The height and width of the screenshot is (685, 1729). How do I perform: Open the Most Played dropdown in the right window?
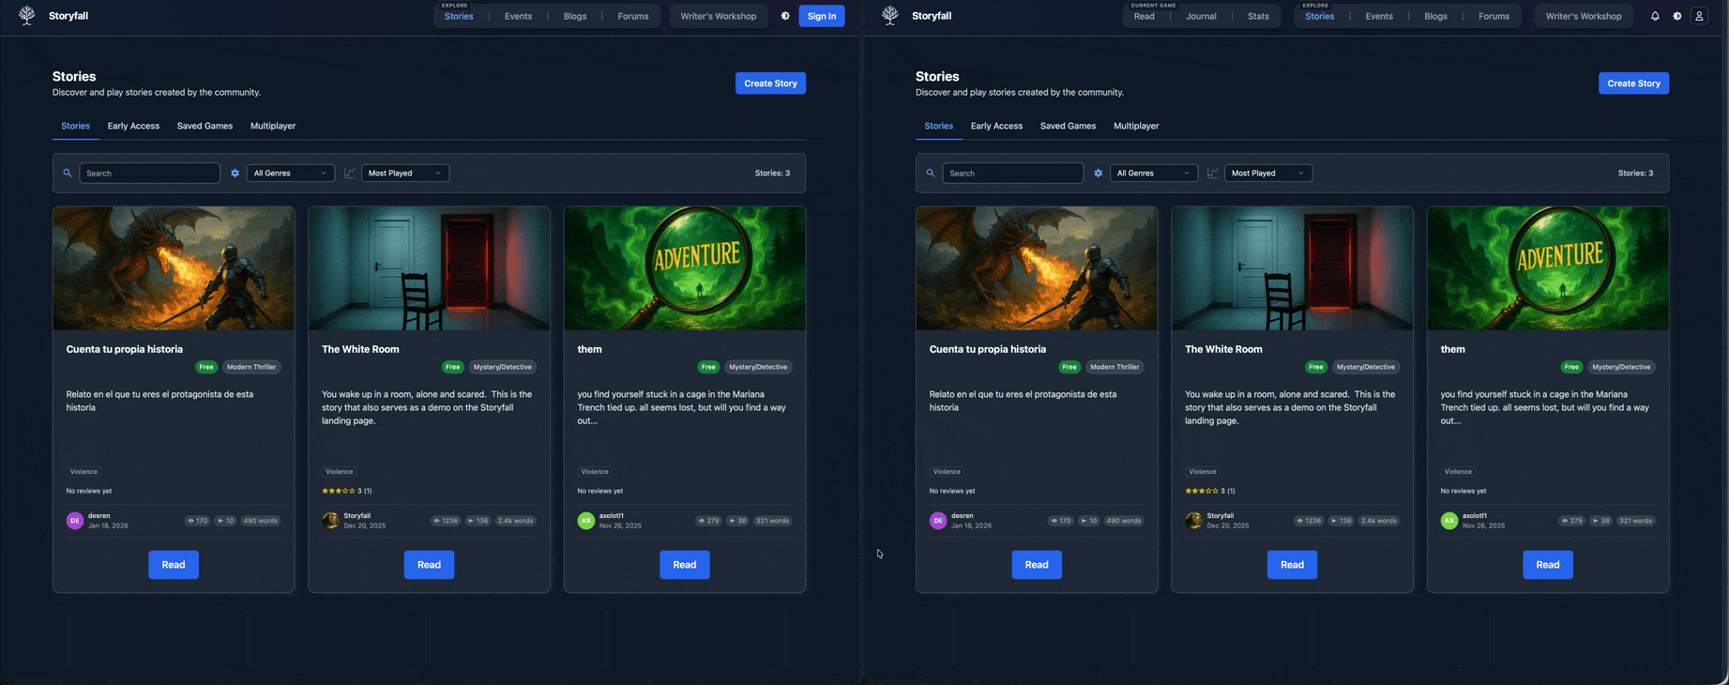click(x=1267, y=174)
